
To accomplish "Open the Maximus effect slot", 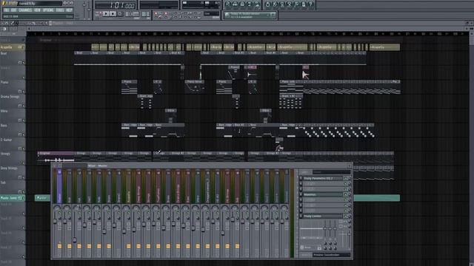I will (x=323, y=194).
